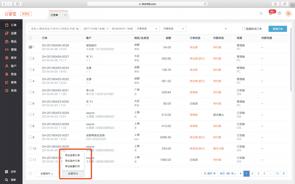The height and width of the screenshot is (184, 295).
Task: Open the 资金 sidebar section
Action: coord(11,74)
